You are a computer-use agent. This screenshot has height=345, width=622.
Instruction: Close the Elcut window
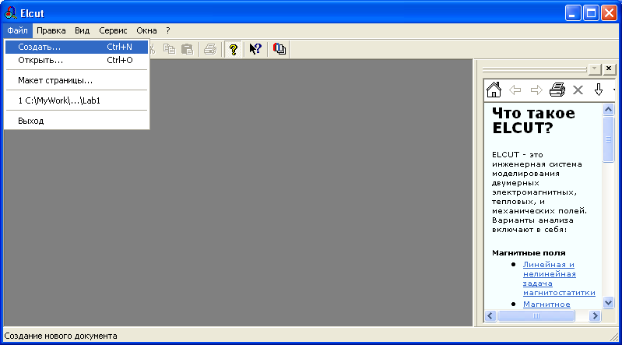(609, 13)
